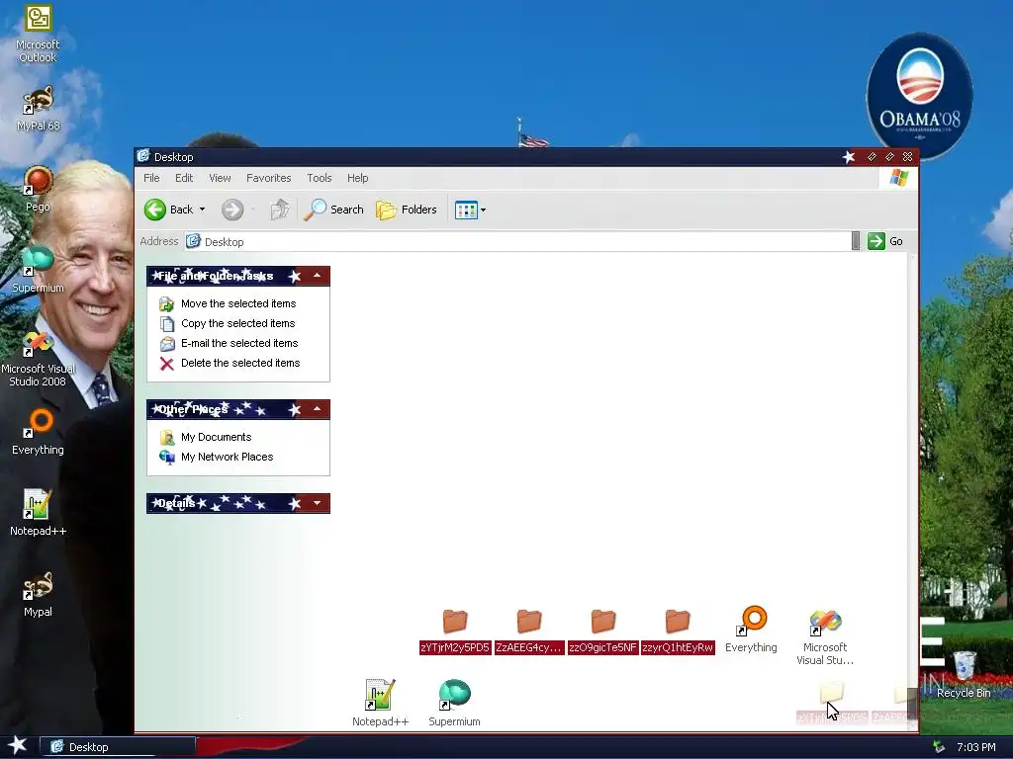1013x759 pixels.
Task: Click the Desktop window title bar icon
Action: pyautogui.click(x=142, y=156)
